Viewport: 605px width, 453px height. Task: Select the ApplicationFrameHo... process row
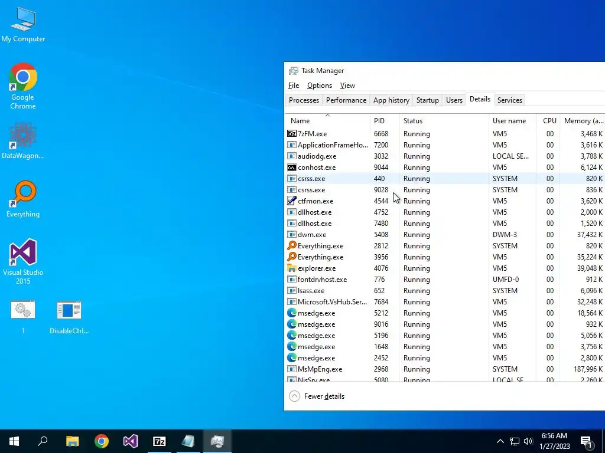pyautogui.click(x=445, y=145)
